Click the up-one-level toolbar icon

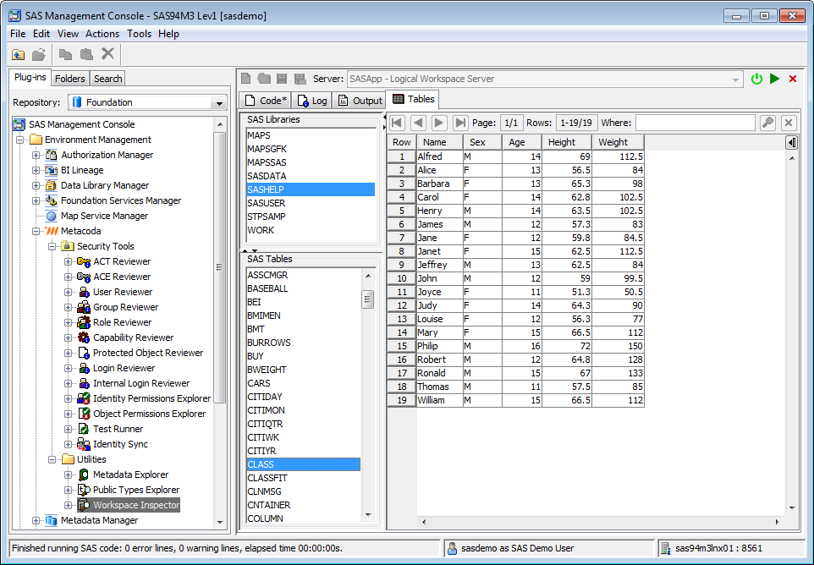pos(18,54)
